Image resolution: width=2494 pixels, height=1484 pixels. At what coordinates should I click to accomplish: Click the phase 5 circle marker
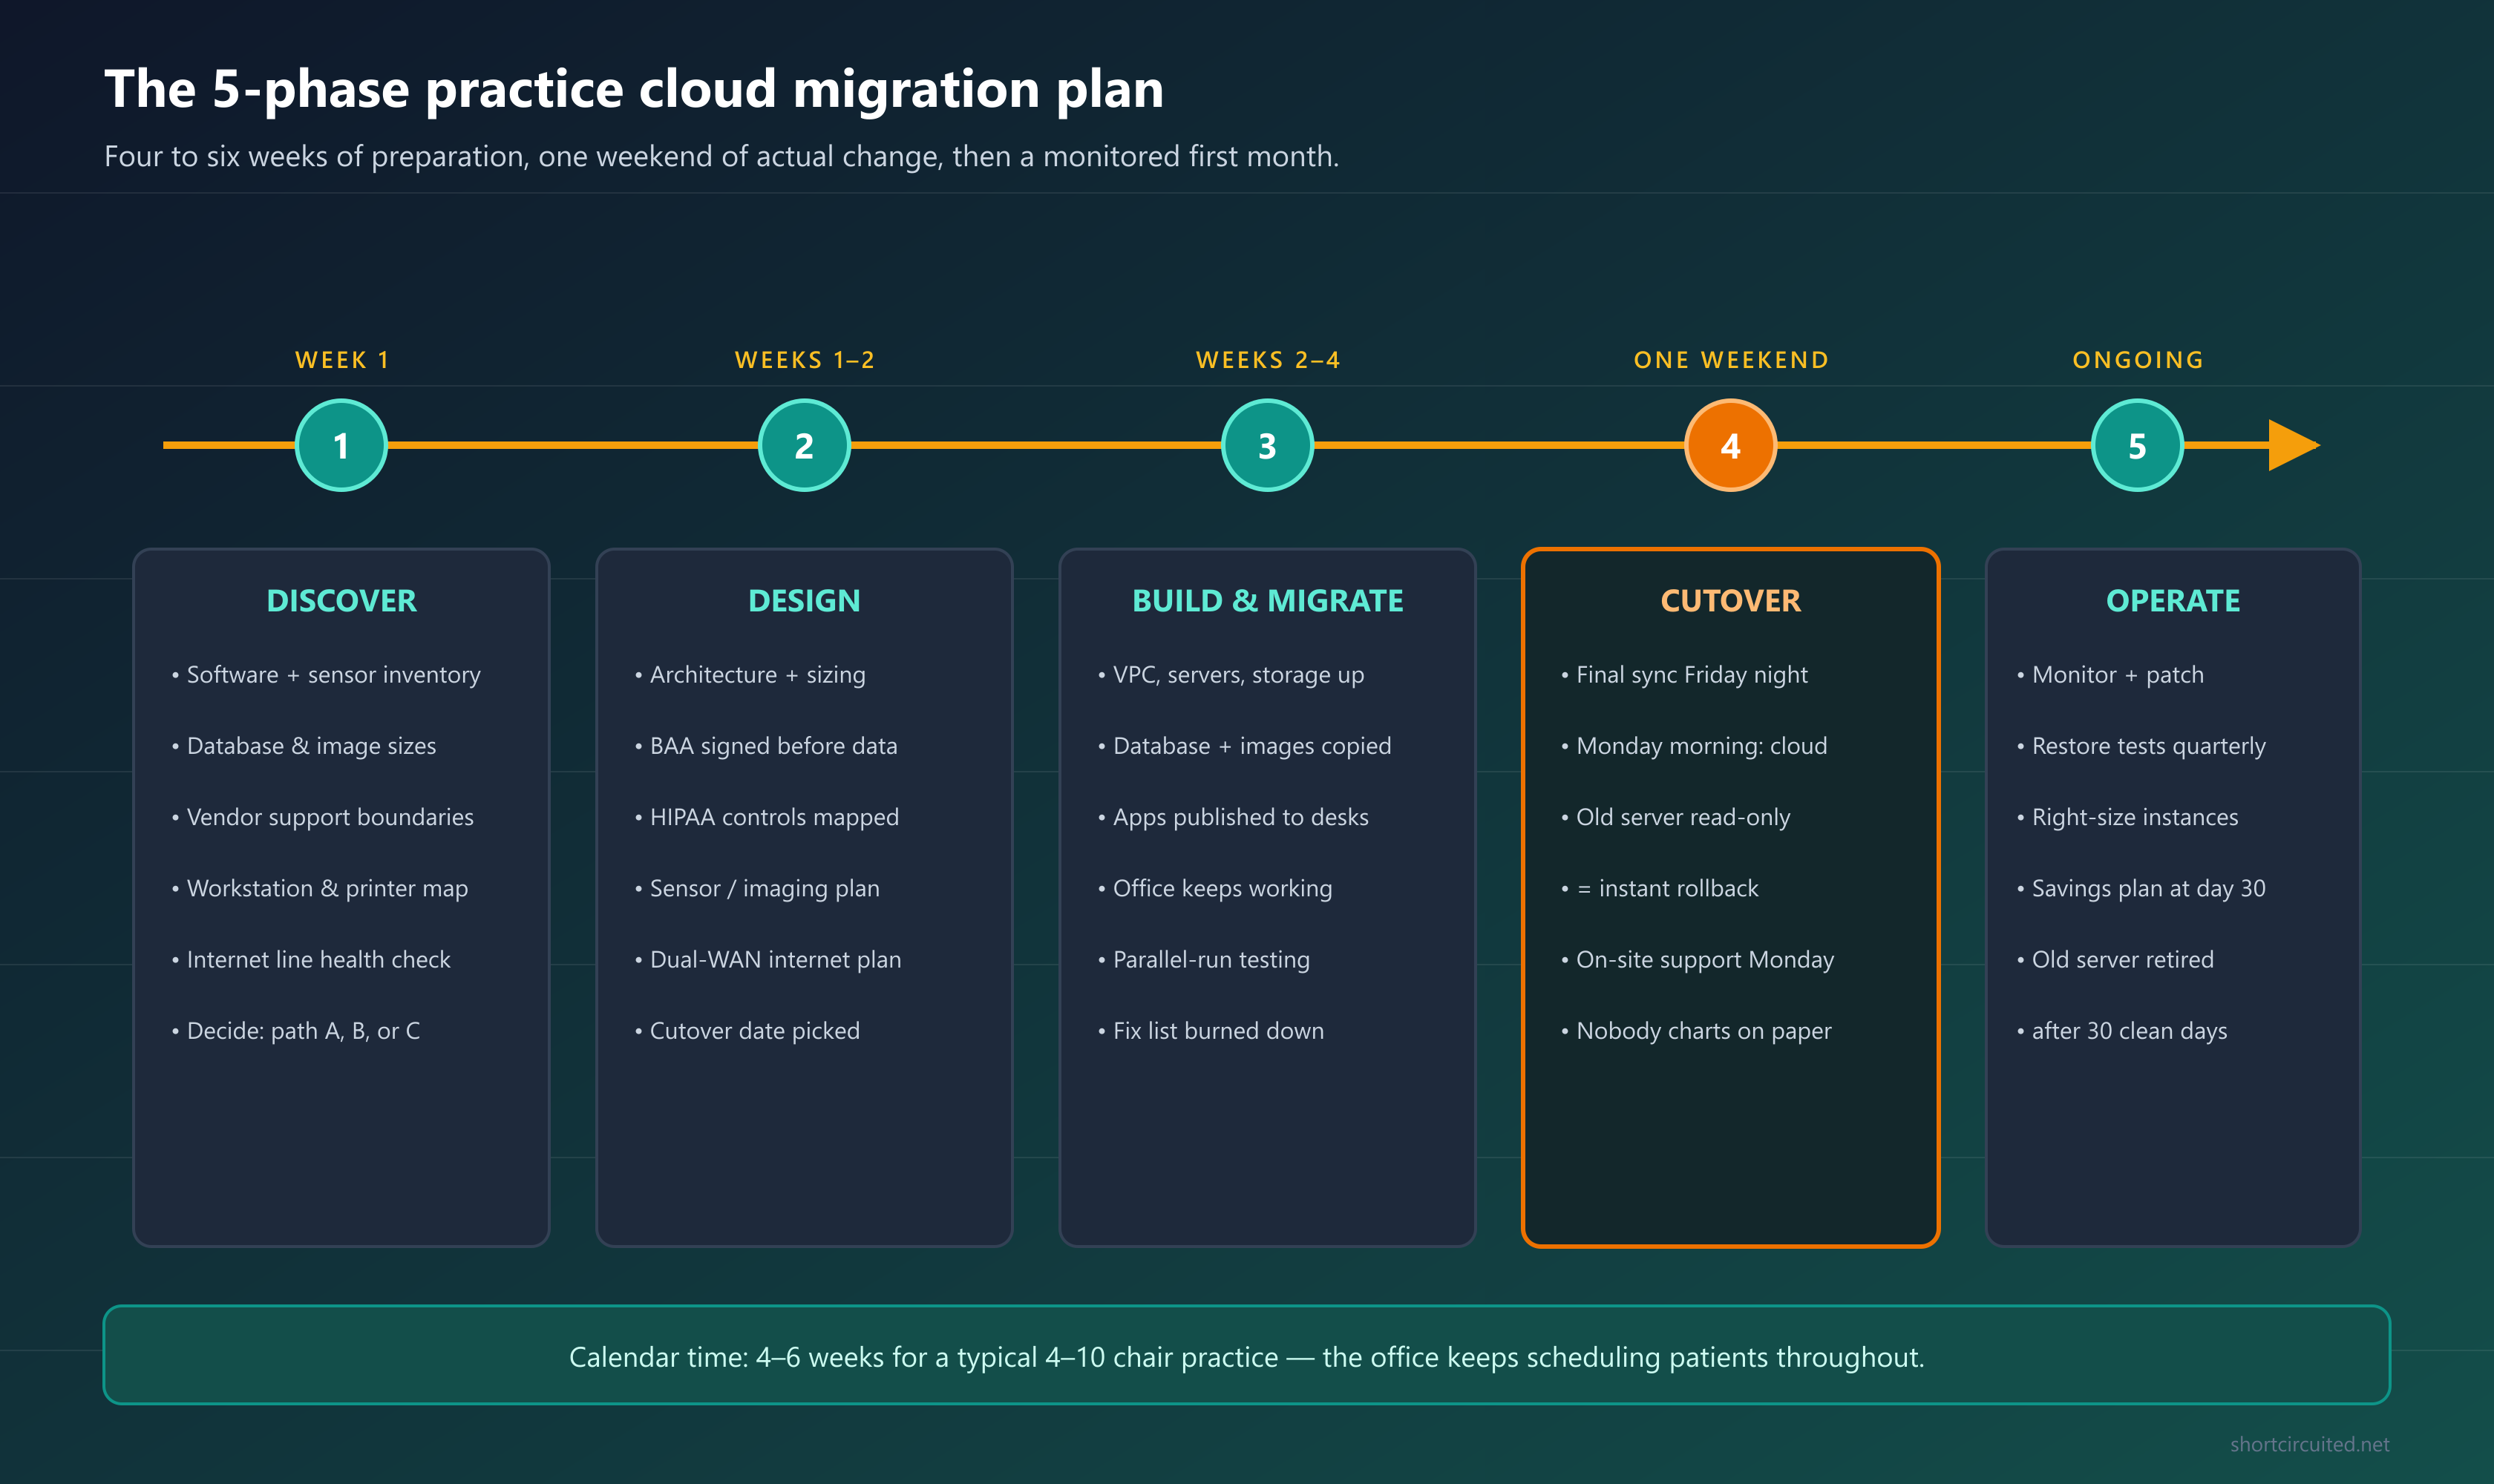[2138, 445]
